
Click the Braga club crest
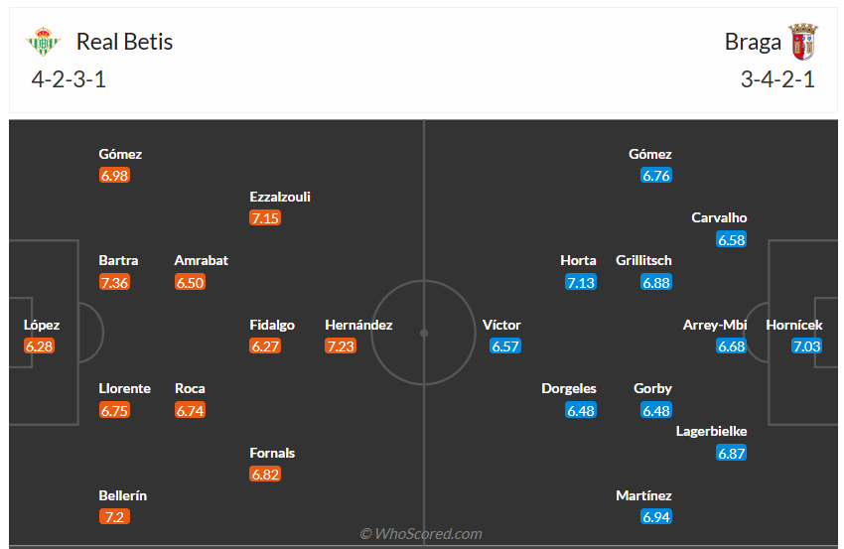pyautogui.click(x=802, y=42)
